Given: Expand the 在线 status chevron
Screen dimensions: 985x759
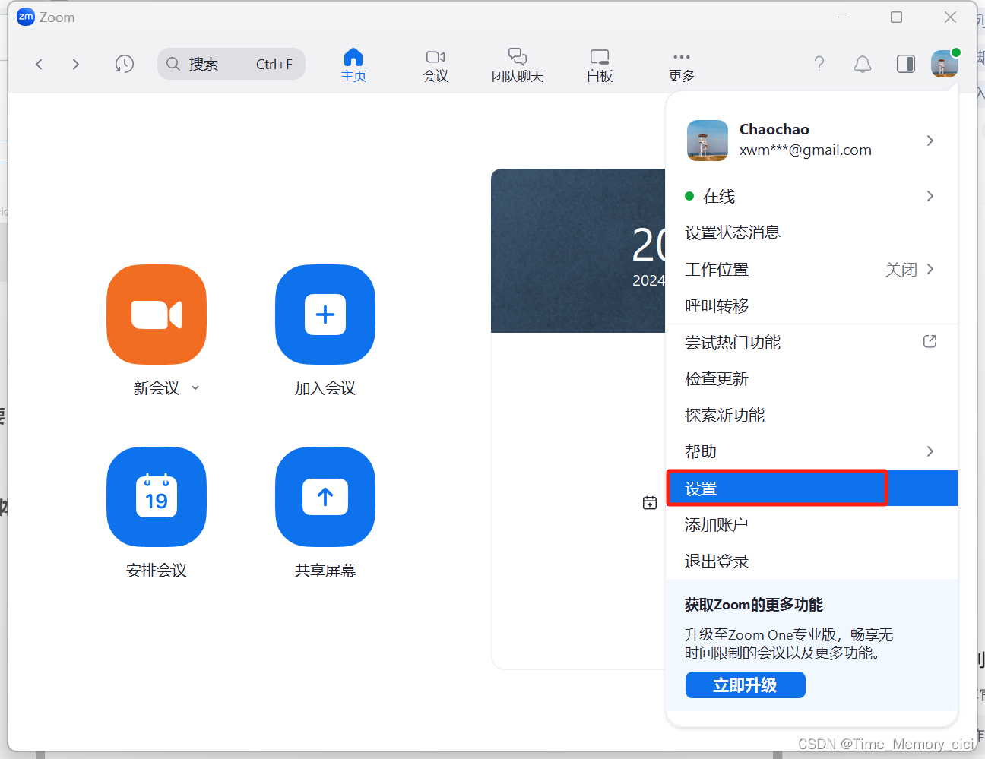Looking at the screenshot, I should (930, 196).
